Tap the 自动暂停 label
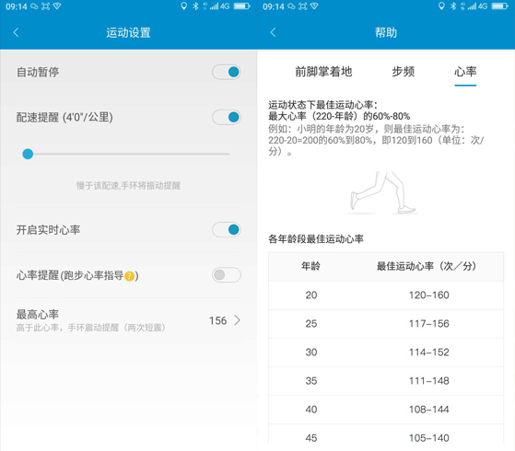Screen dimensions: 515x451 (38, 72)
